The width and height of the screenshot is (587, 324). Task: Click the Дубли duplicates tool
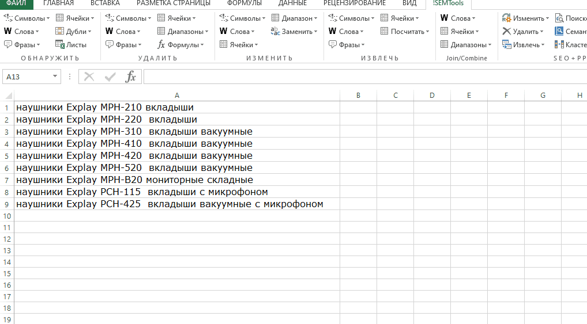[x=73, y=32]
